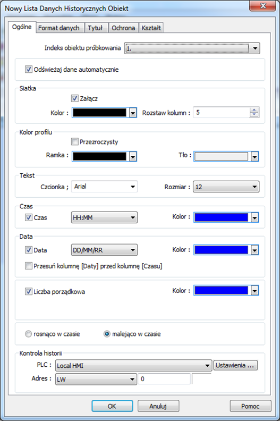Expand the Indeks obiektu próbkowania dropdown
This screenshot has width=280, height=421.
[x=192, y=48]
